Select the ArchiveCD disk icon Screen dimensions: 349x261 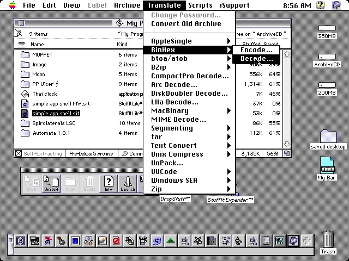(x=327, y=60)
